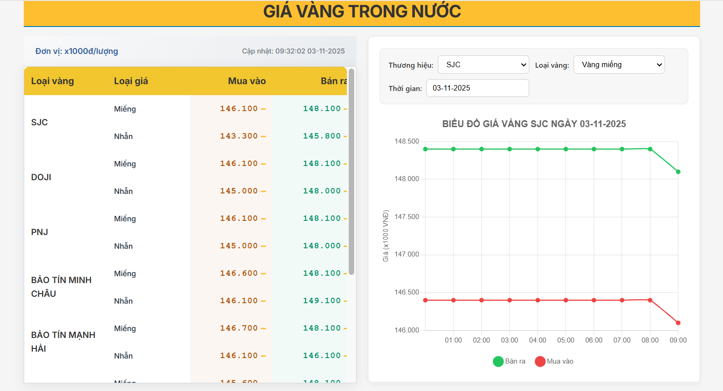Click Bảo Tín Minh Châu Nhẫn sell price 149.100
The image size is (723, 391).
click(322, 301)
